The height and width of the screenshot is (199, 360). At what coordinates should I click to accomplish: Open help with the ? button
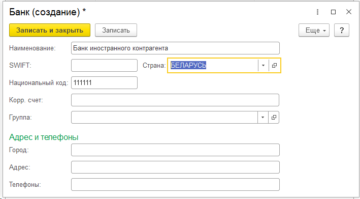tap(342, 30)
